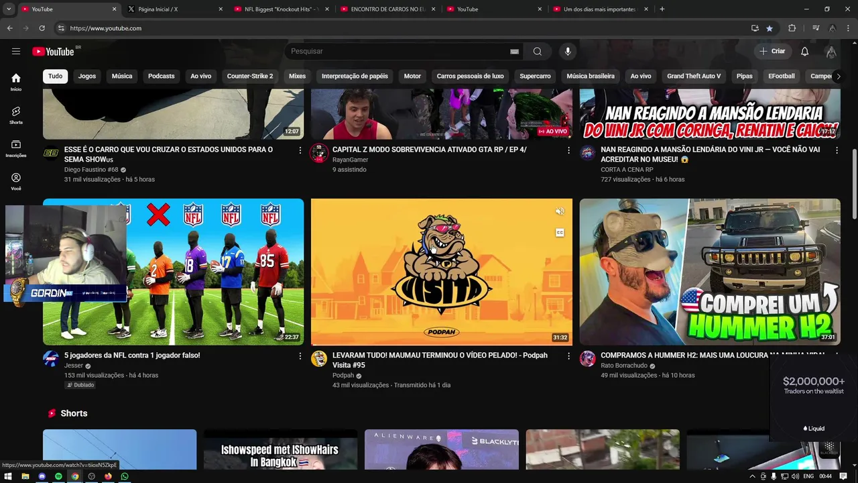
Task: Go back in browser history
Action: tap(10, 28)
